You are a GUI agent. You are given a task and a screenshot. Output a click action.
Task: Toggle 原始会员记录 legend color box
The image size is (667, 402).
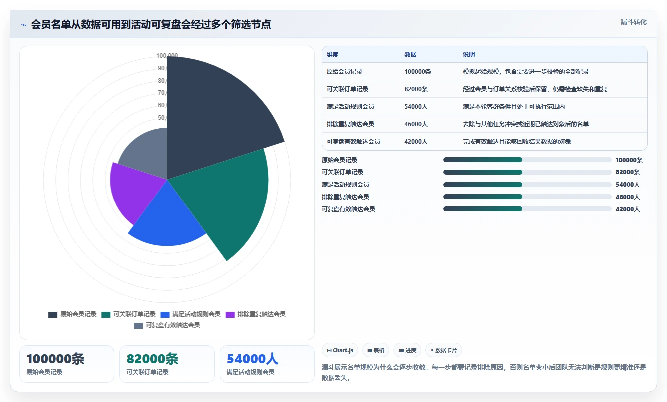[x=53, y=314]
